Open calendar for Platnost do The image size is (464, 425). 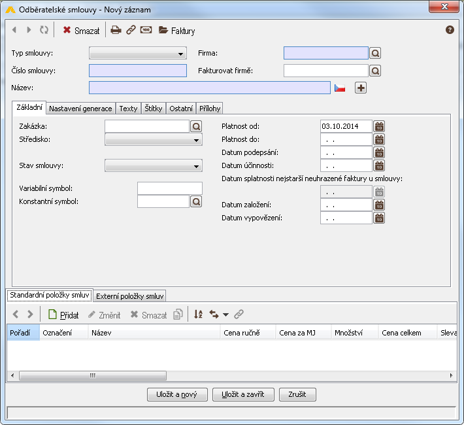click(x=379, y=139)
